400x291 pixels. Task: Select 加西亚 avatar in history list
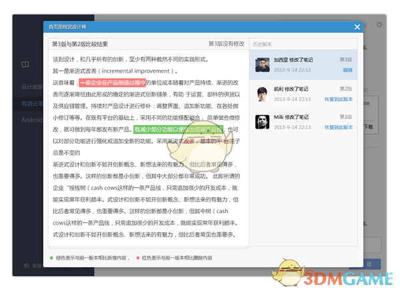[262, 65]
